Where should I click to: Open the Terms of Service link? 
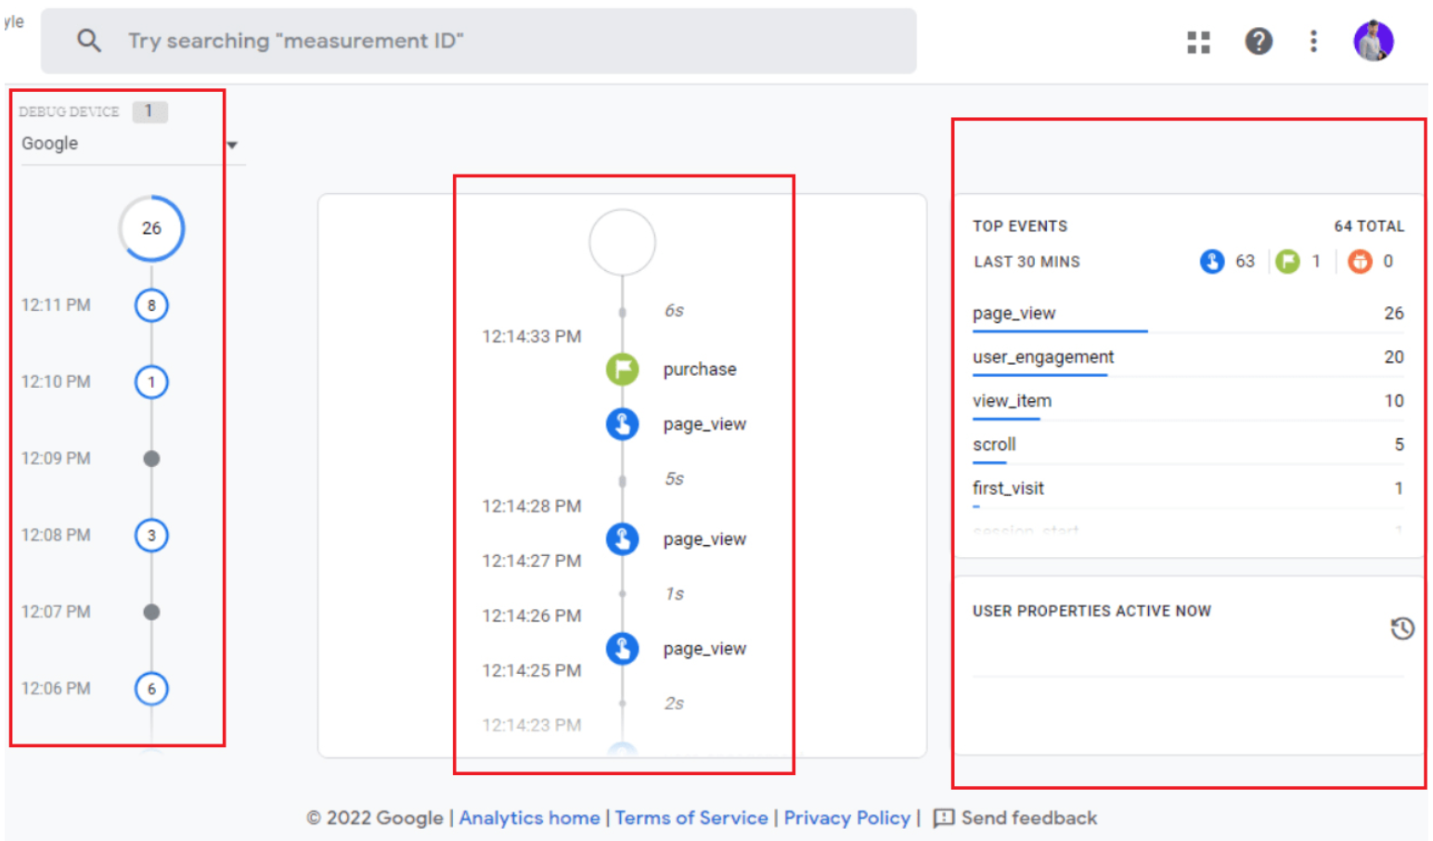(691, 818)
